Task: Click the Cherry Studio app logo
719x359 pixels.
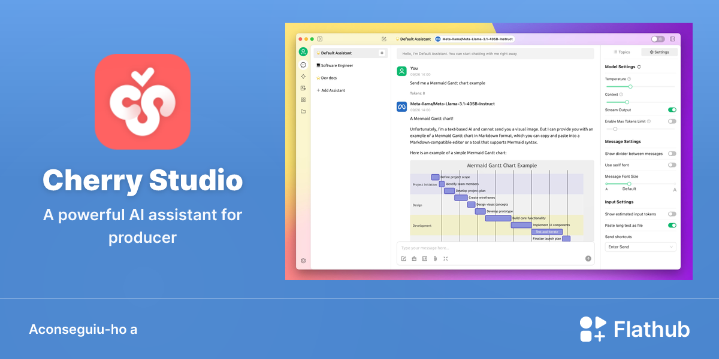Action: tap(142, 101)
